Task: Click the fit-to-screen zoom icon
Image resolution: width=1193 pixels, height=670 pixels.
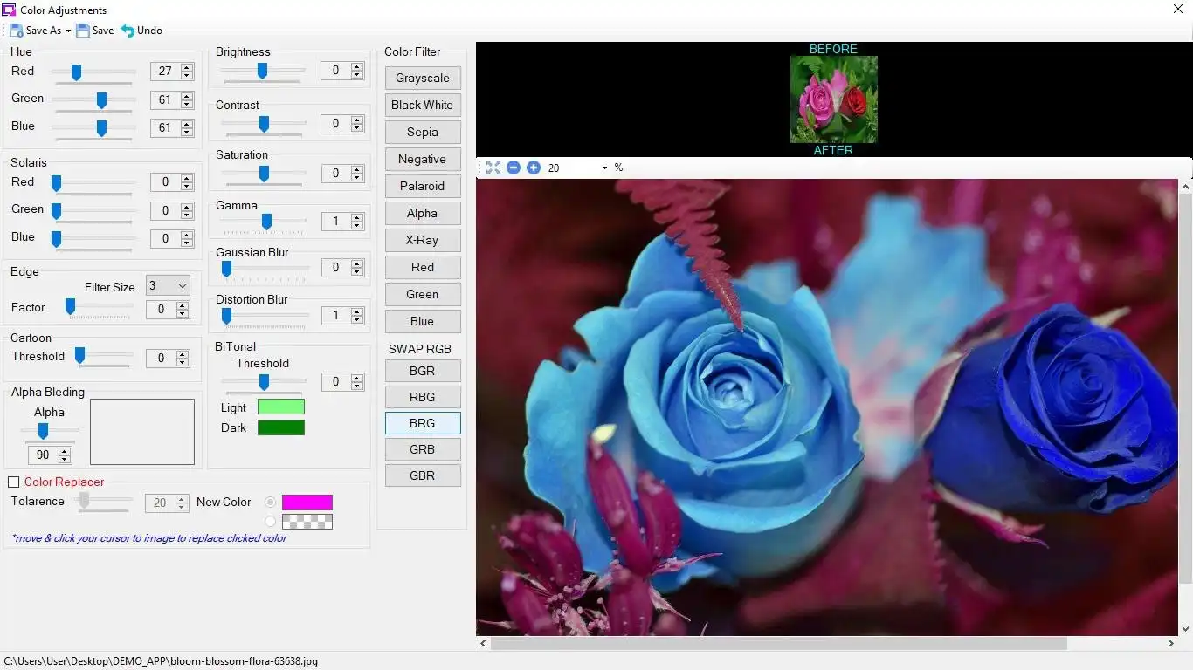Action: click(x=493, y=167)
